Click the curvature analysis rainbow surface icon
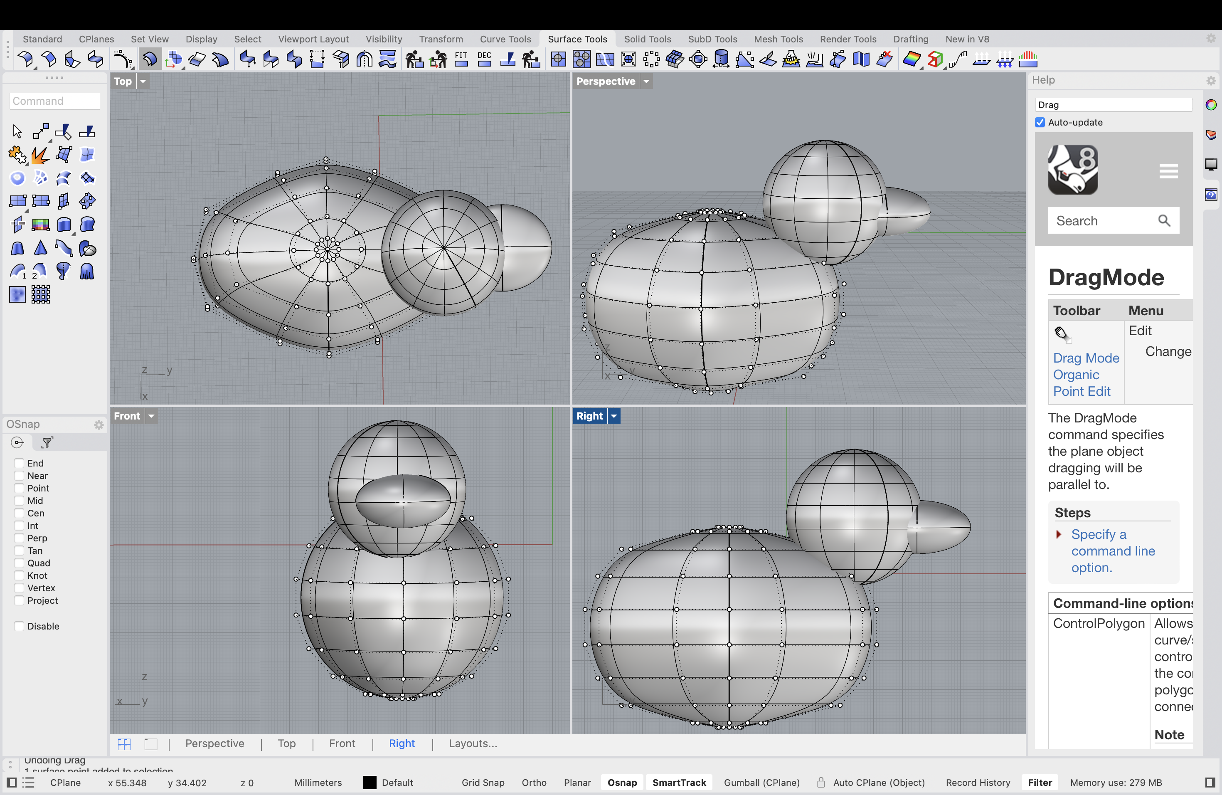 point(912,59)
